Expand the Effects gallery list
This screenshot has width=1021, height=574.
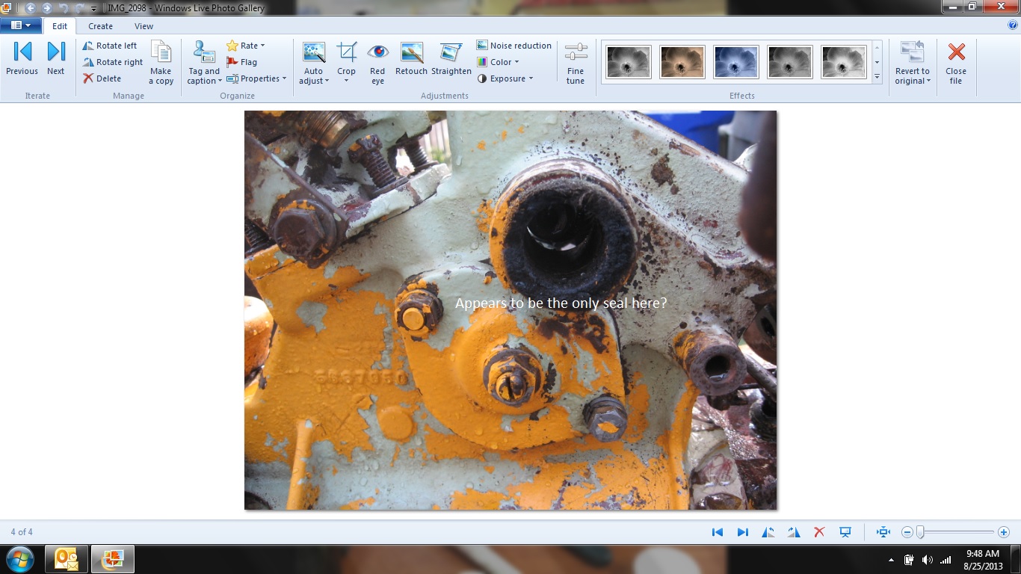coord(877,77)
